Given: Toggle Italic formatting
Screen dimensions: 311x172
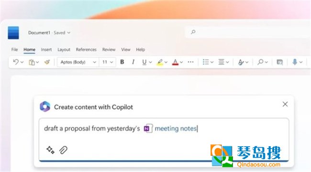Looking at the screenshot, I should point(133,62).
